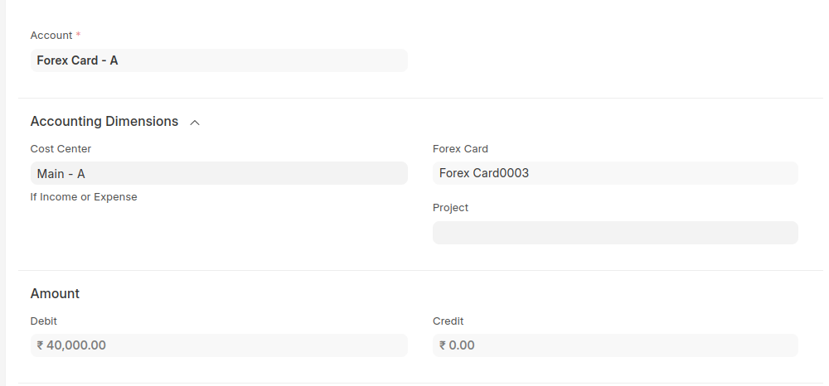Click the Project label
The width and height of the screenshot is (829, 386).
point(450,208)
